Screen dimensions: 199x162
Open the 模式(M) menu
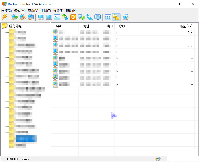(20, 11)
